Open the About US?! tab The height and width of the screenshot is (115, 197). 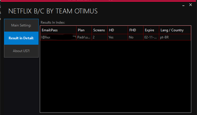coord(21,51)
